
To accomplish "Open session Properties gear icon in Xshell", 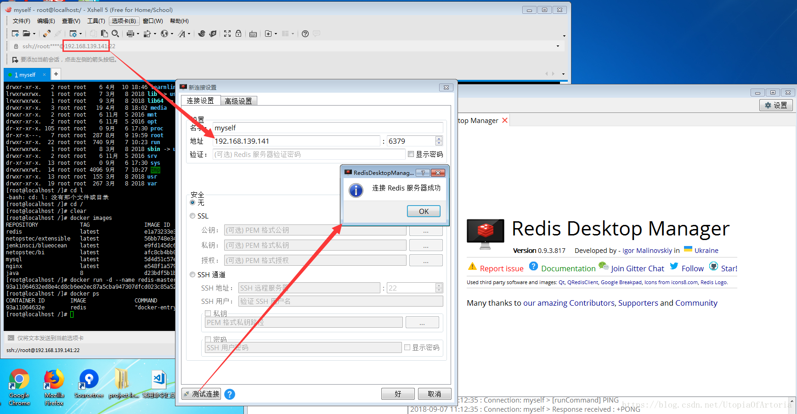I will (73, 34).
